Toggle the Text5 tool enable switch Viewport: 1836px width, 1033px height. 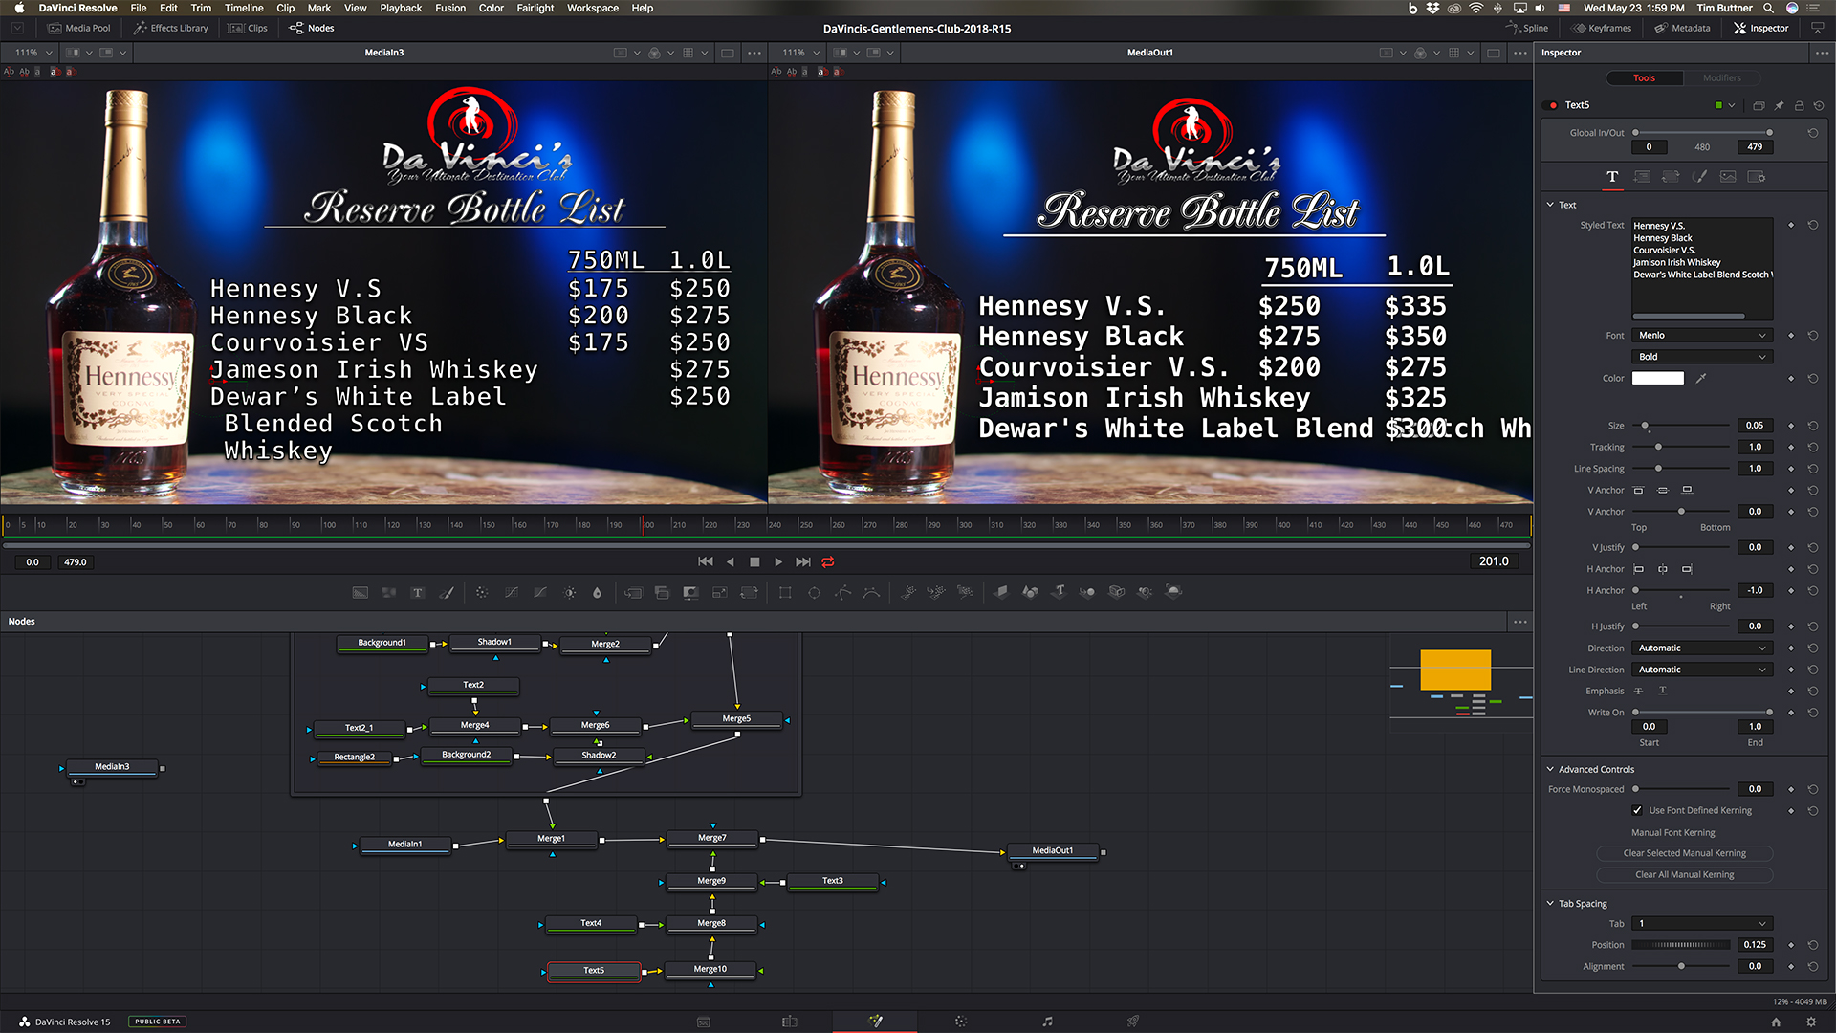tap(1551, 105)
